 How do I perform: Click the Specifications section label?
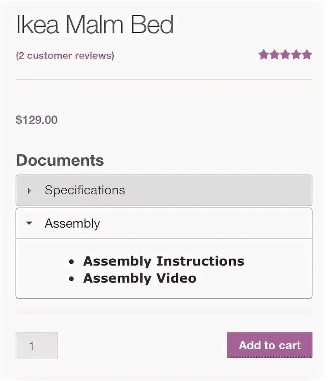click(x=85, y=190)
